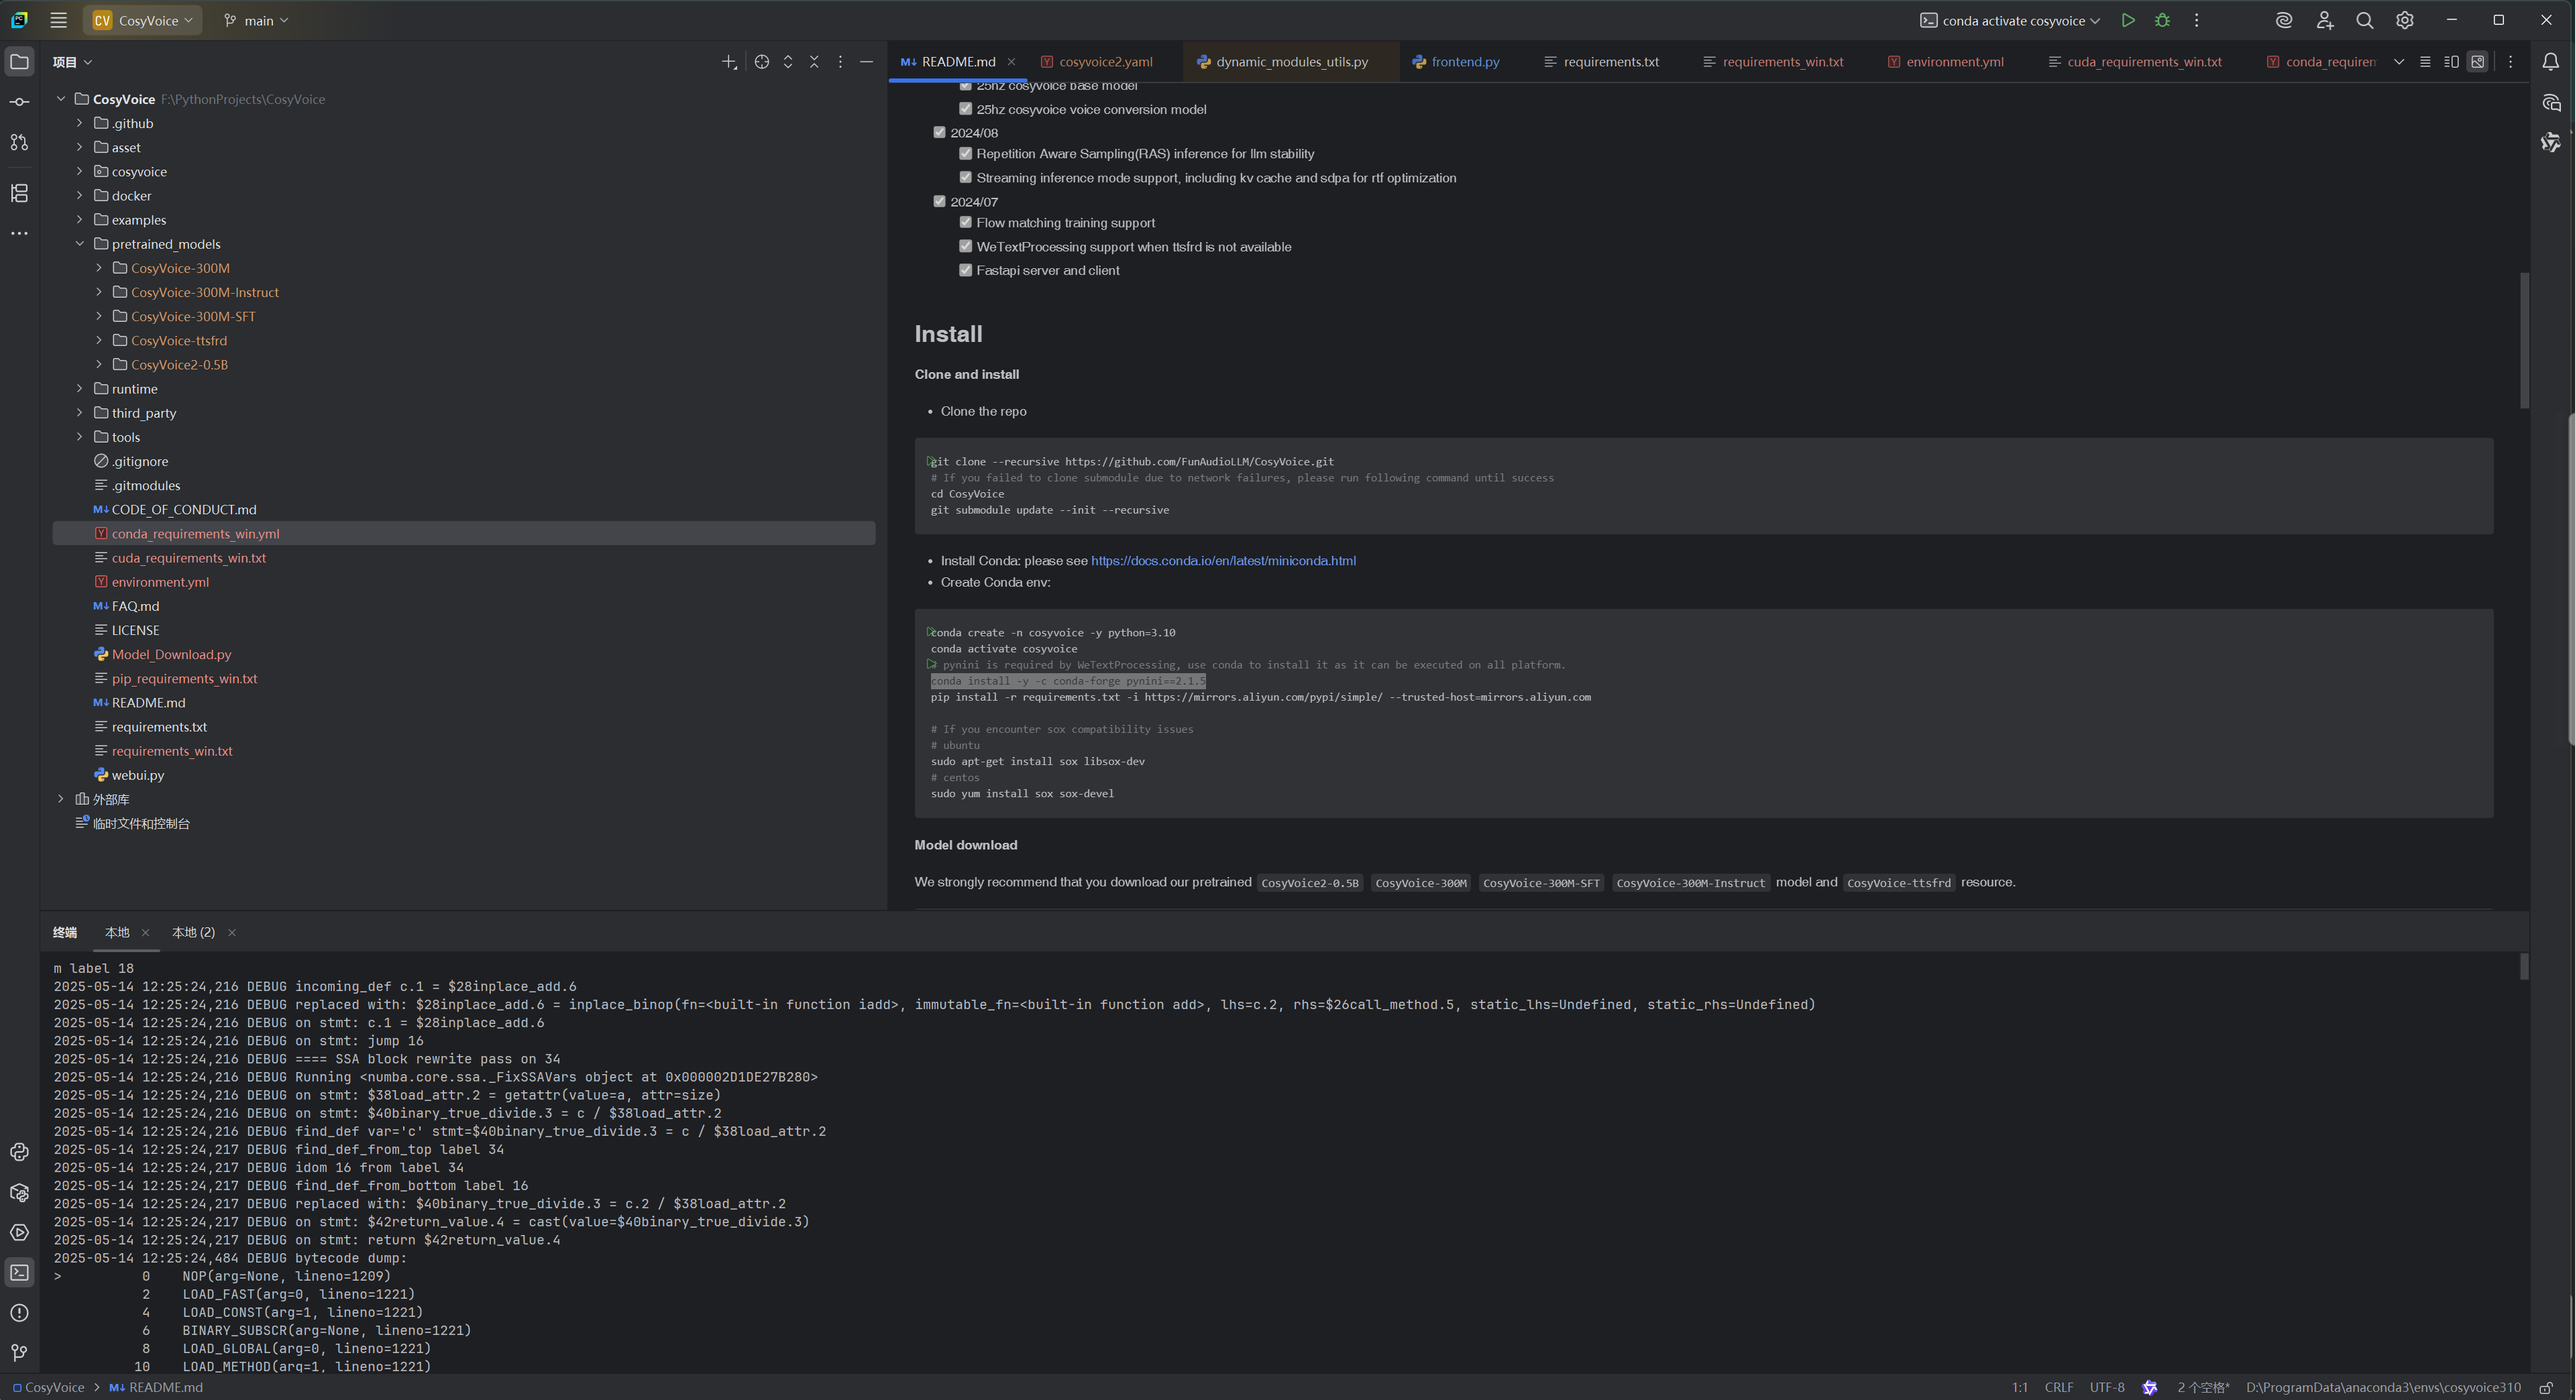Click the green Run button in toolbar

click(2128, 20)
